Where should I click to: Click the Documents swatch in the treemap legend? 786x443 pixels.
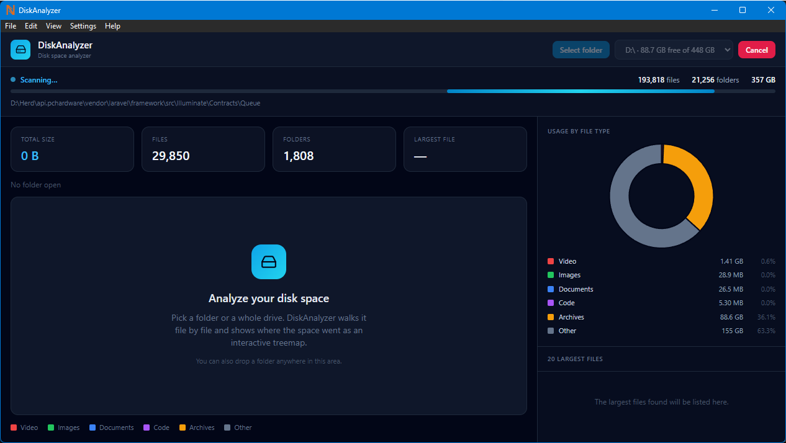[x=93, y=427]
